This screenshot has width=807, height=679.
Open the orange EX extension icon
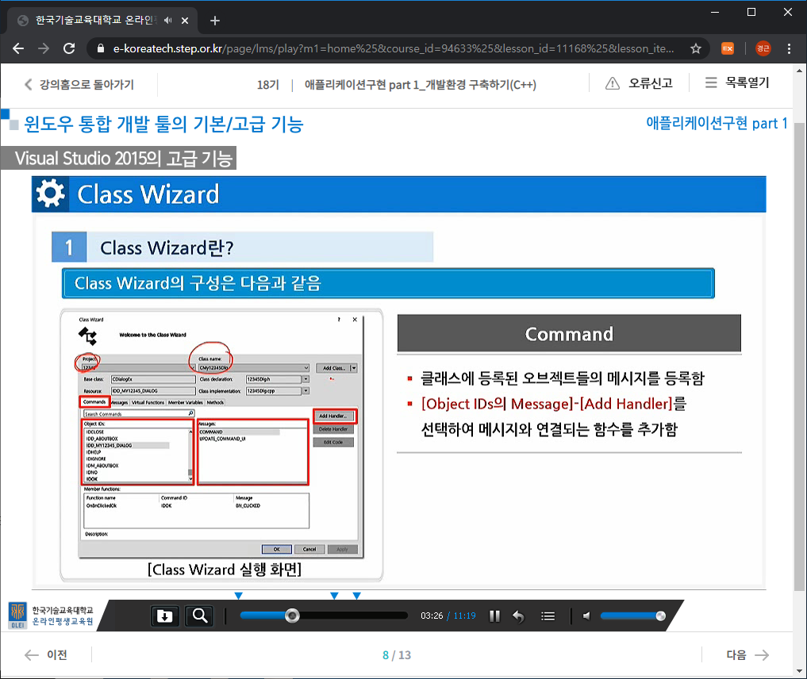[x=727, y=49]
